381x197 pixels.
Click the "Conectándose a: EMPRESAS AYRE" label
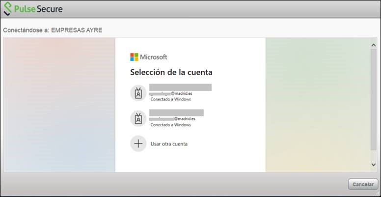click(53, 30)
